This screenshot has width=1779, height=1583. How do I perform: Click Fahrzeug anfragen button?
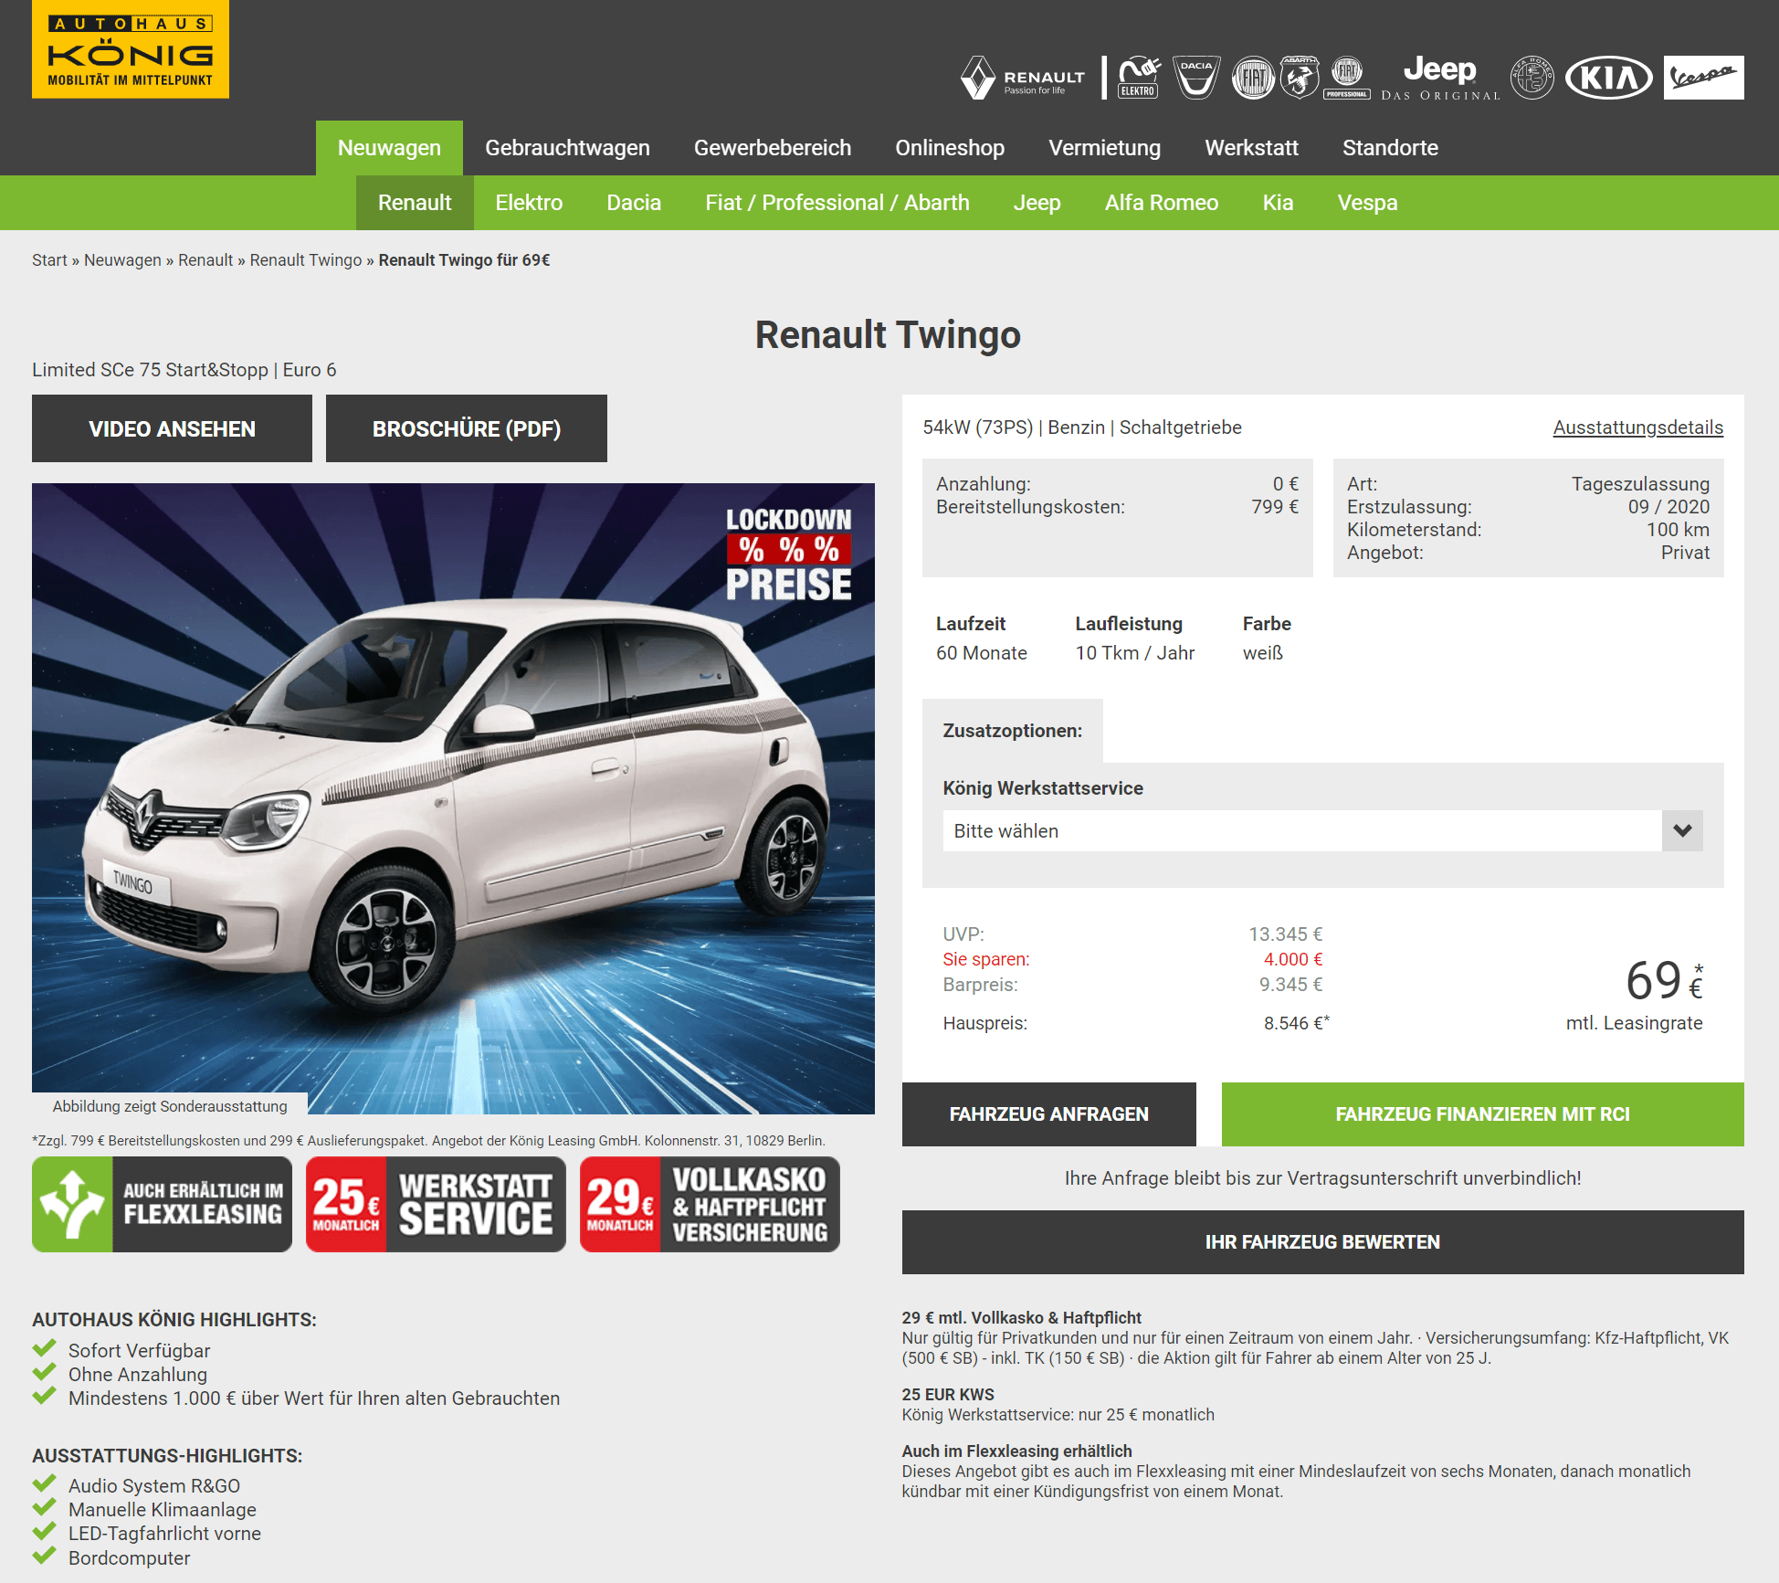[x=1049, y=1114]
